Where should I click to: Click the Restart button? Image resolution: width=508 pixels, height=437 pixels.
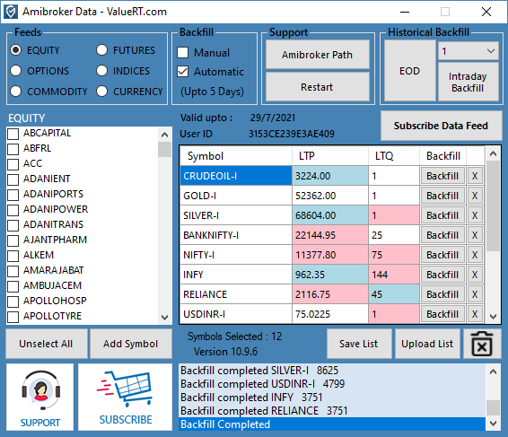point(317,87)
